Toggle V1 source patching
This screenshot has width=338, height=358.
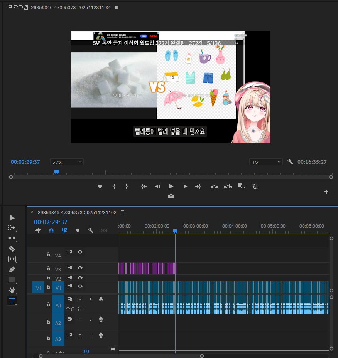click(38, 288)
